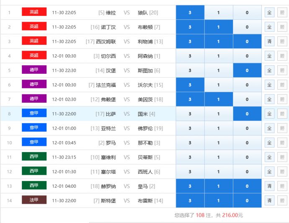Image resolution: width=289 pixels, height=223 pixels.
Task: Pick draw (1) for 罗马 vs 那不勒
Action: tap(218, 143)
